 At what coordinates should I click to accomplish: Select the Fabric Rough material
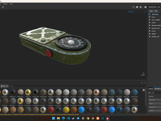(135, 93)
